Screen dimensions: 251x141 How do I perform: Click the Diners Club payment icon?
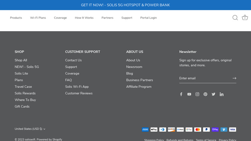click(163, 129)
